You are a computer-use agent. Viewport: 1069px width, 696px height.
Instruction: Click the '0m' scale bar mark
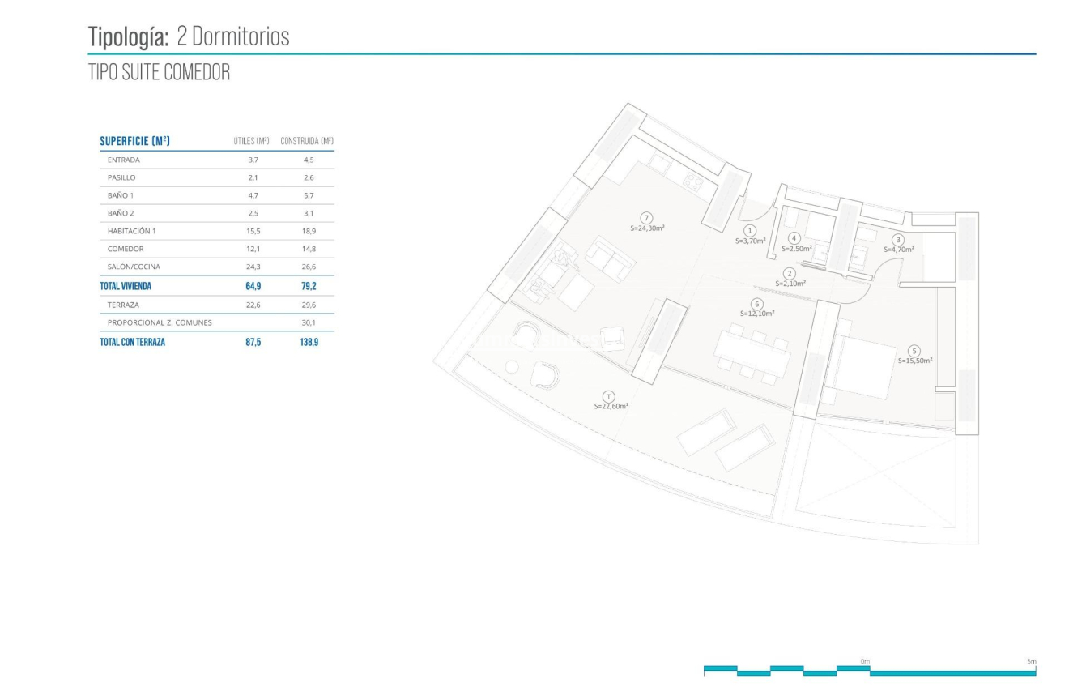pos(865,661)
